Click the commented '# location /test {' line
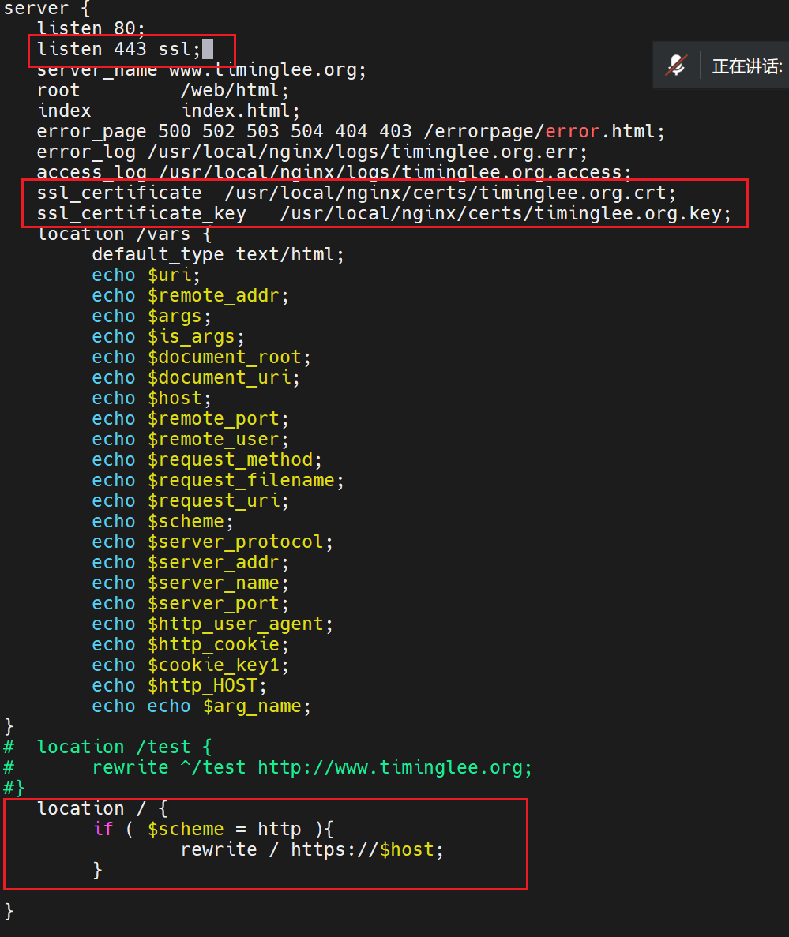 [107, 747]
